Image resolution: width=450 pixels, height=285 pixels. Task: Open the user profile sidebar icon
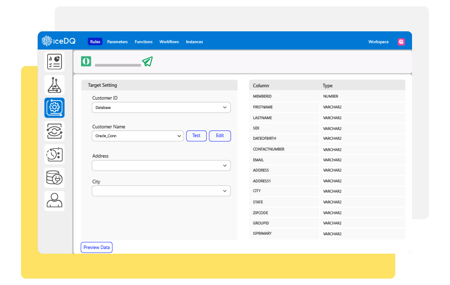(54, 201)
